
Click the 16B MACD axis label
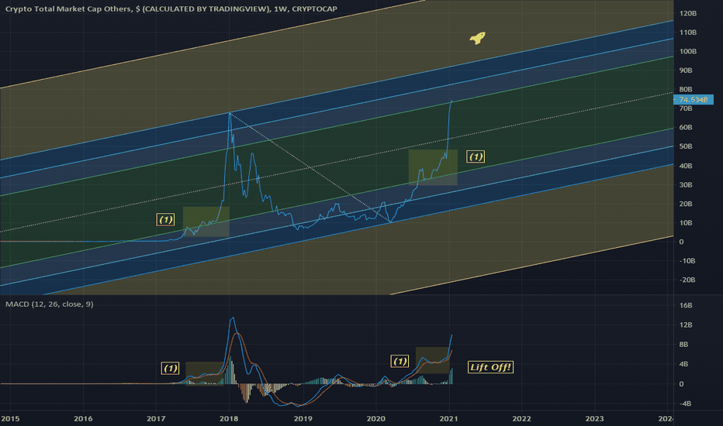686,305
